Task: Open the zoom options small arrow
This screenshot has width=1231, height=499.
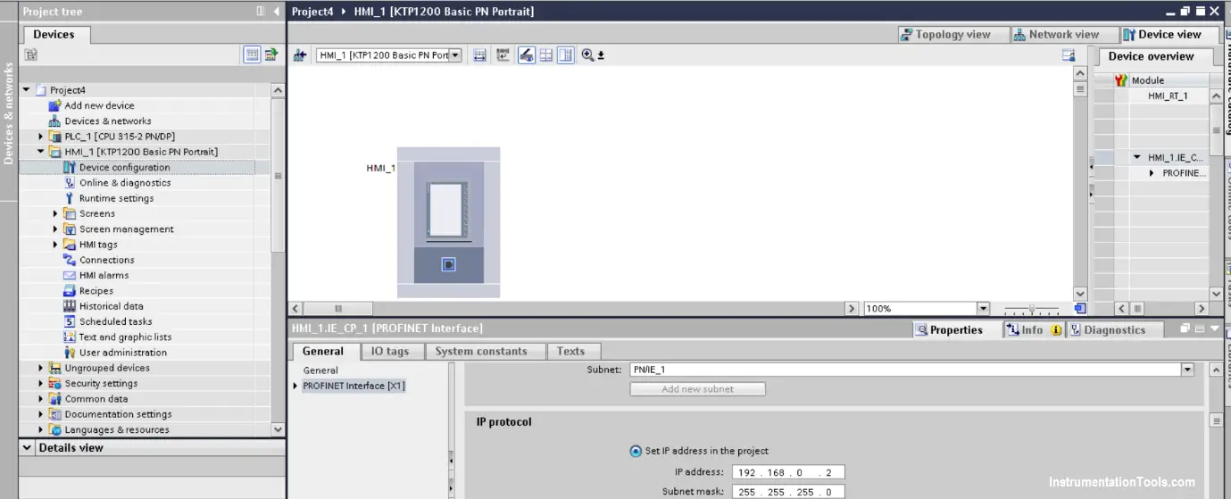Action: [601, 55]
